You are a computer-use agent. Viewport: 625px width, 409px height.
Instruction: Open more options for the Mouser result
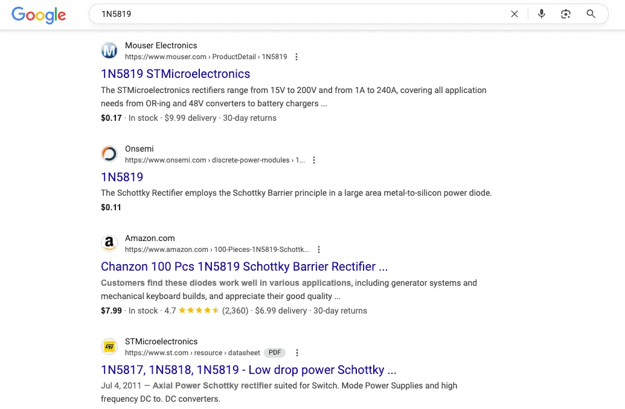point(296,57)
